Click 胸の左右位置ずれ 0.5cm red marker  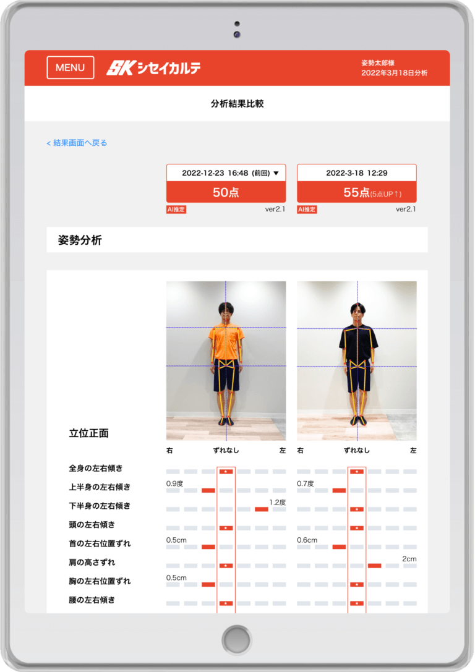(x=208, y=584)
